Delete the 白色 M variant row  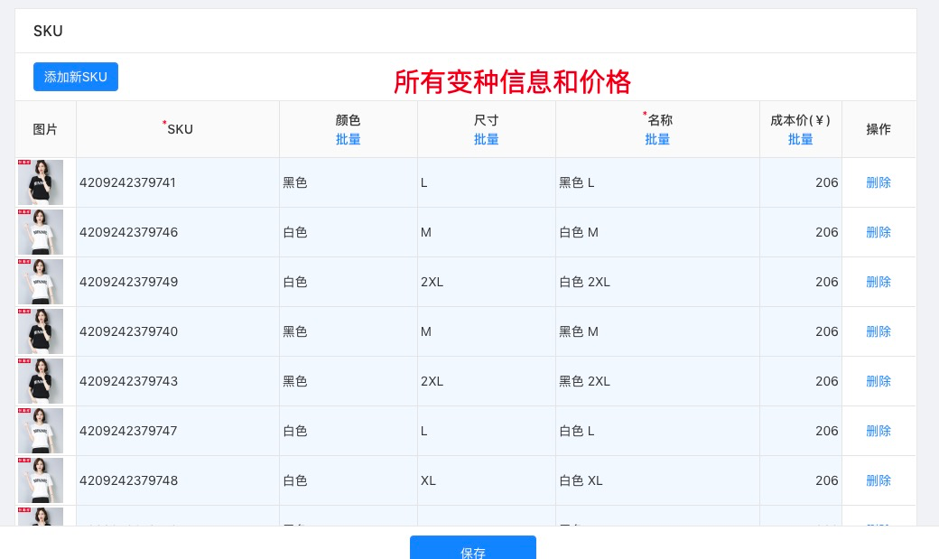tap(878, 232)
